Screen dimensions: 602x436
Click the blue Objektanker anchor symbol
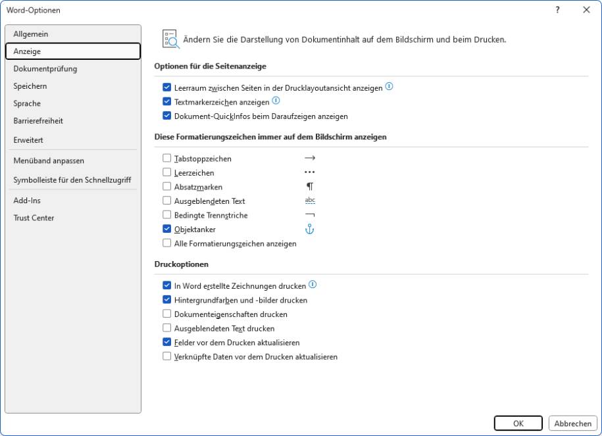pyautogui.click(x=309, y=229)
